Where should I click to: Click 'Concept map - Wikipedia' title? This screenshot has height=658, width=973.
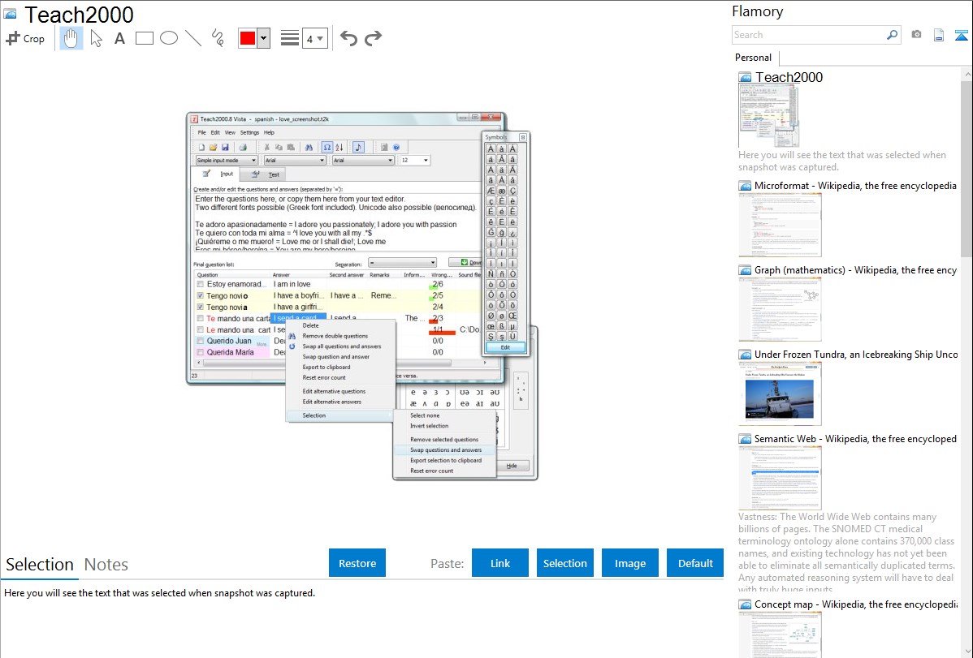855,604
